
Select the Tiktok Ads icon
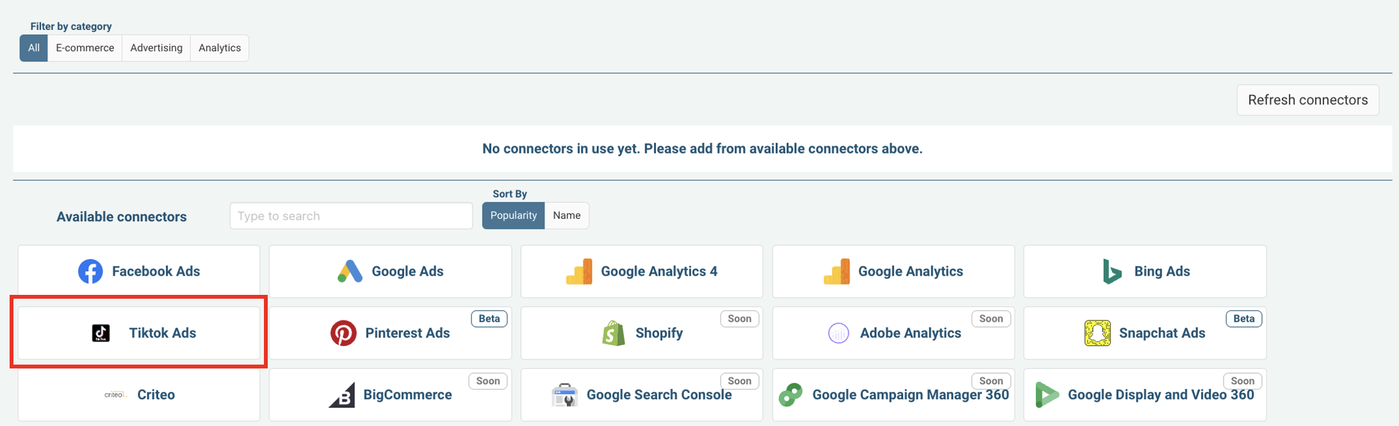(x=101, y=333)
